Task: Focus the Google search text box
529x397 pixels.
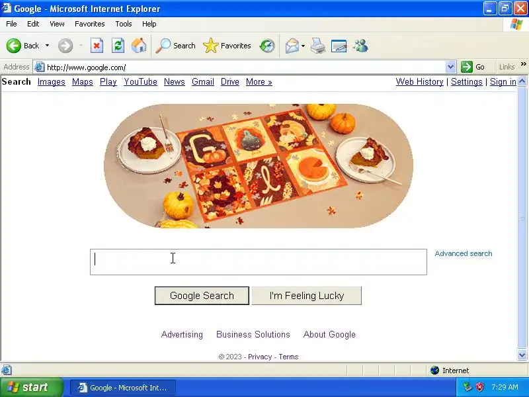Action: pos(259,262)
